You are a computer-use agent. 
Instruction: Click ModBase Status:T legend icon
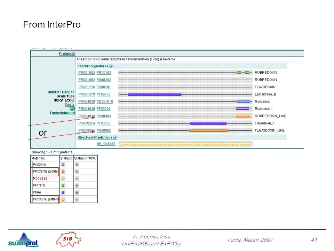click(63, 178)
